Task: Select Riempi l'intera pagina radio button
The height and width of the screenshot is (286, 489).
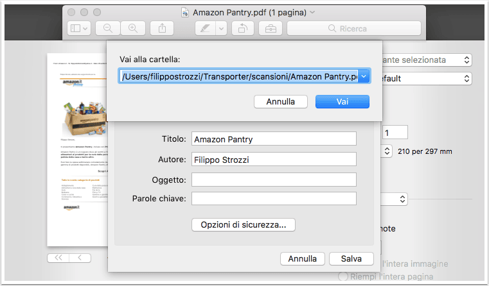Action: (343, 276)
